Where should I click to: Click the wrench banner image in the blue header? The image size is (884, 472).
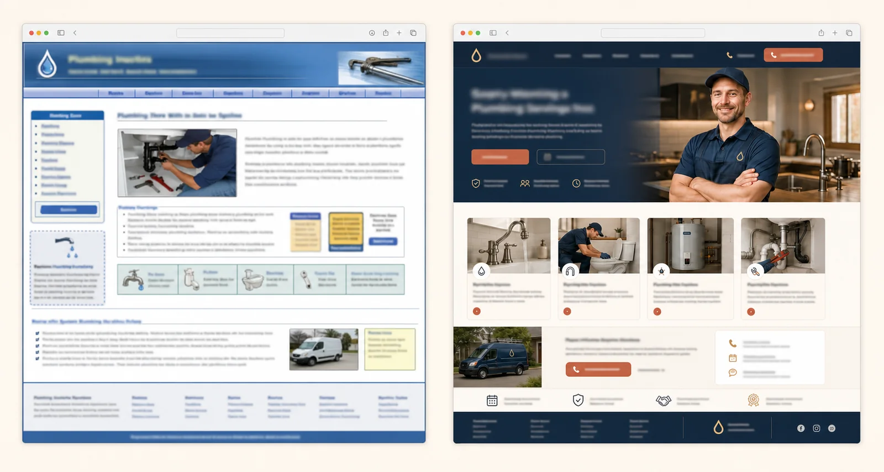381,69
